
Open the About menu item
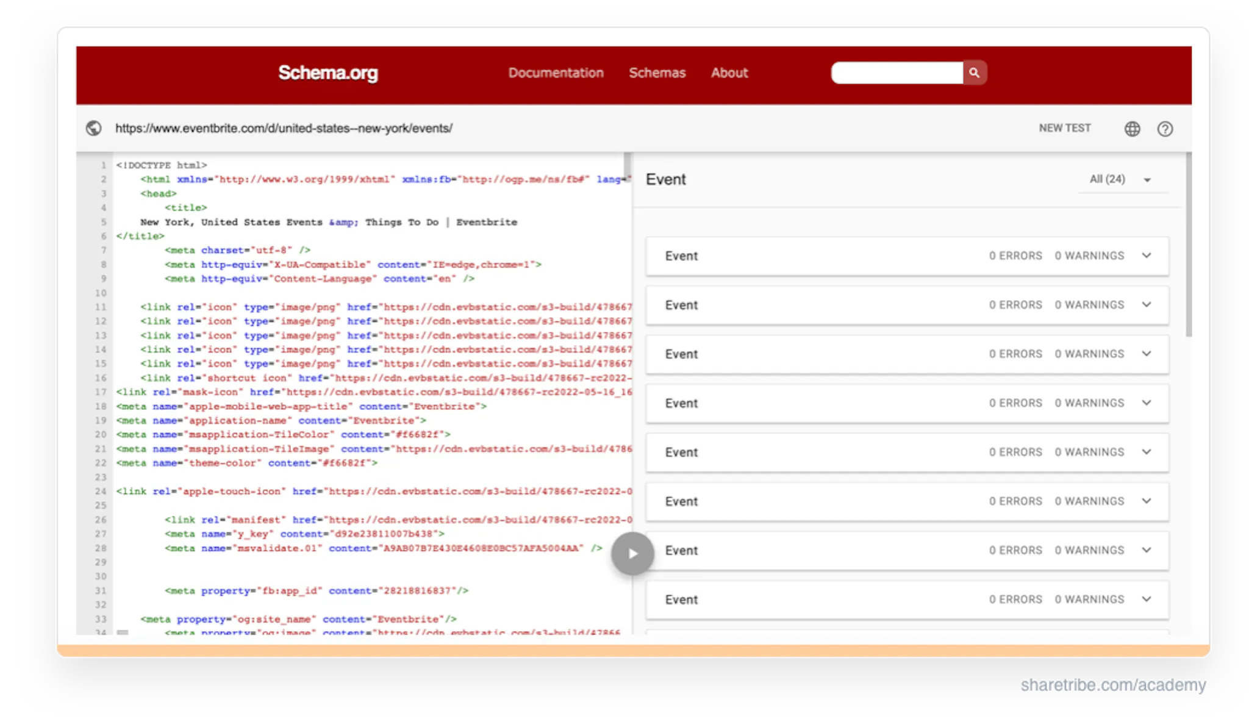tap(729, 73)
